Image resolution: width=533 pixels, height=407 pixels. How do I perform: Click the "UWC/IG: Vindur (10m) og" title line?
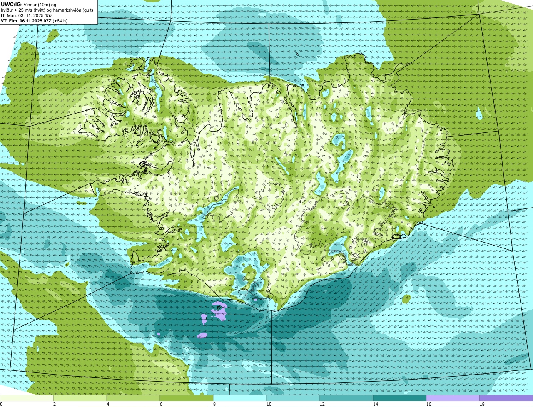point(28,4)
